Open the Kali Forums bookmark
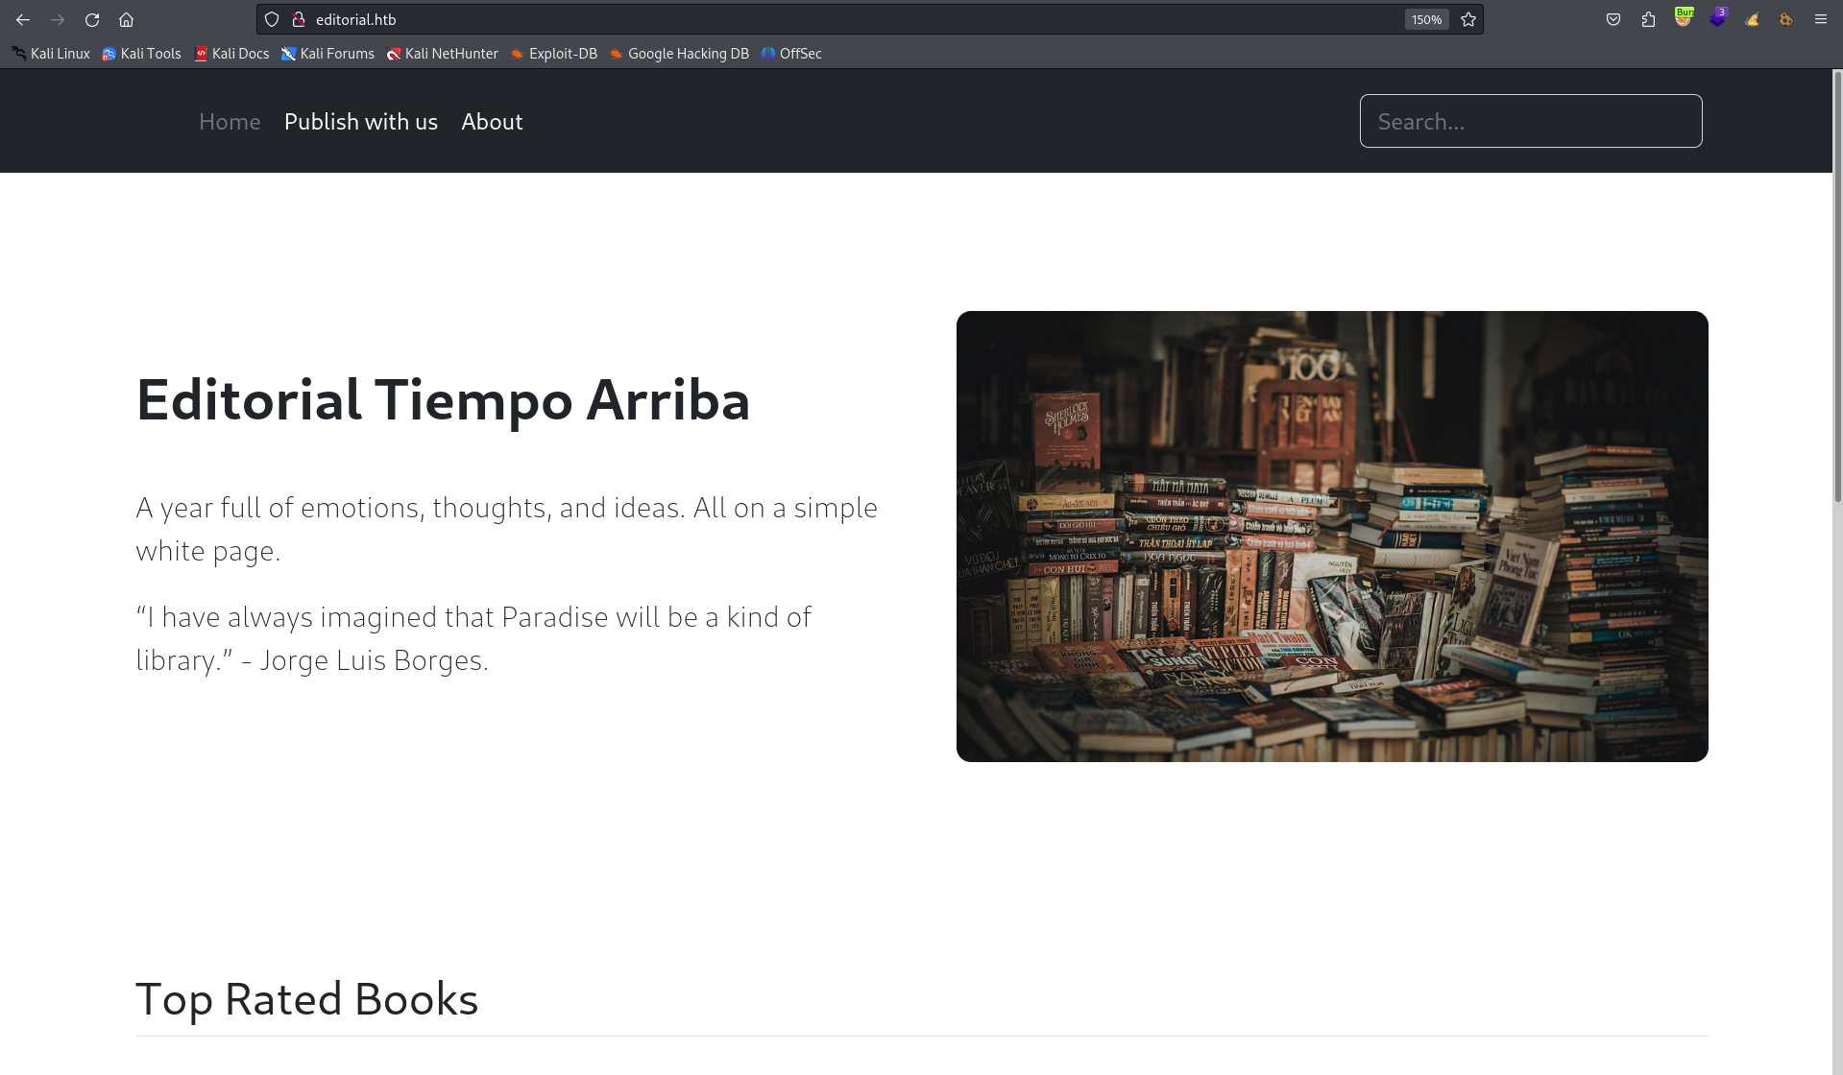The image size is (1843, 1075). click(327, 54)
